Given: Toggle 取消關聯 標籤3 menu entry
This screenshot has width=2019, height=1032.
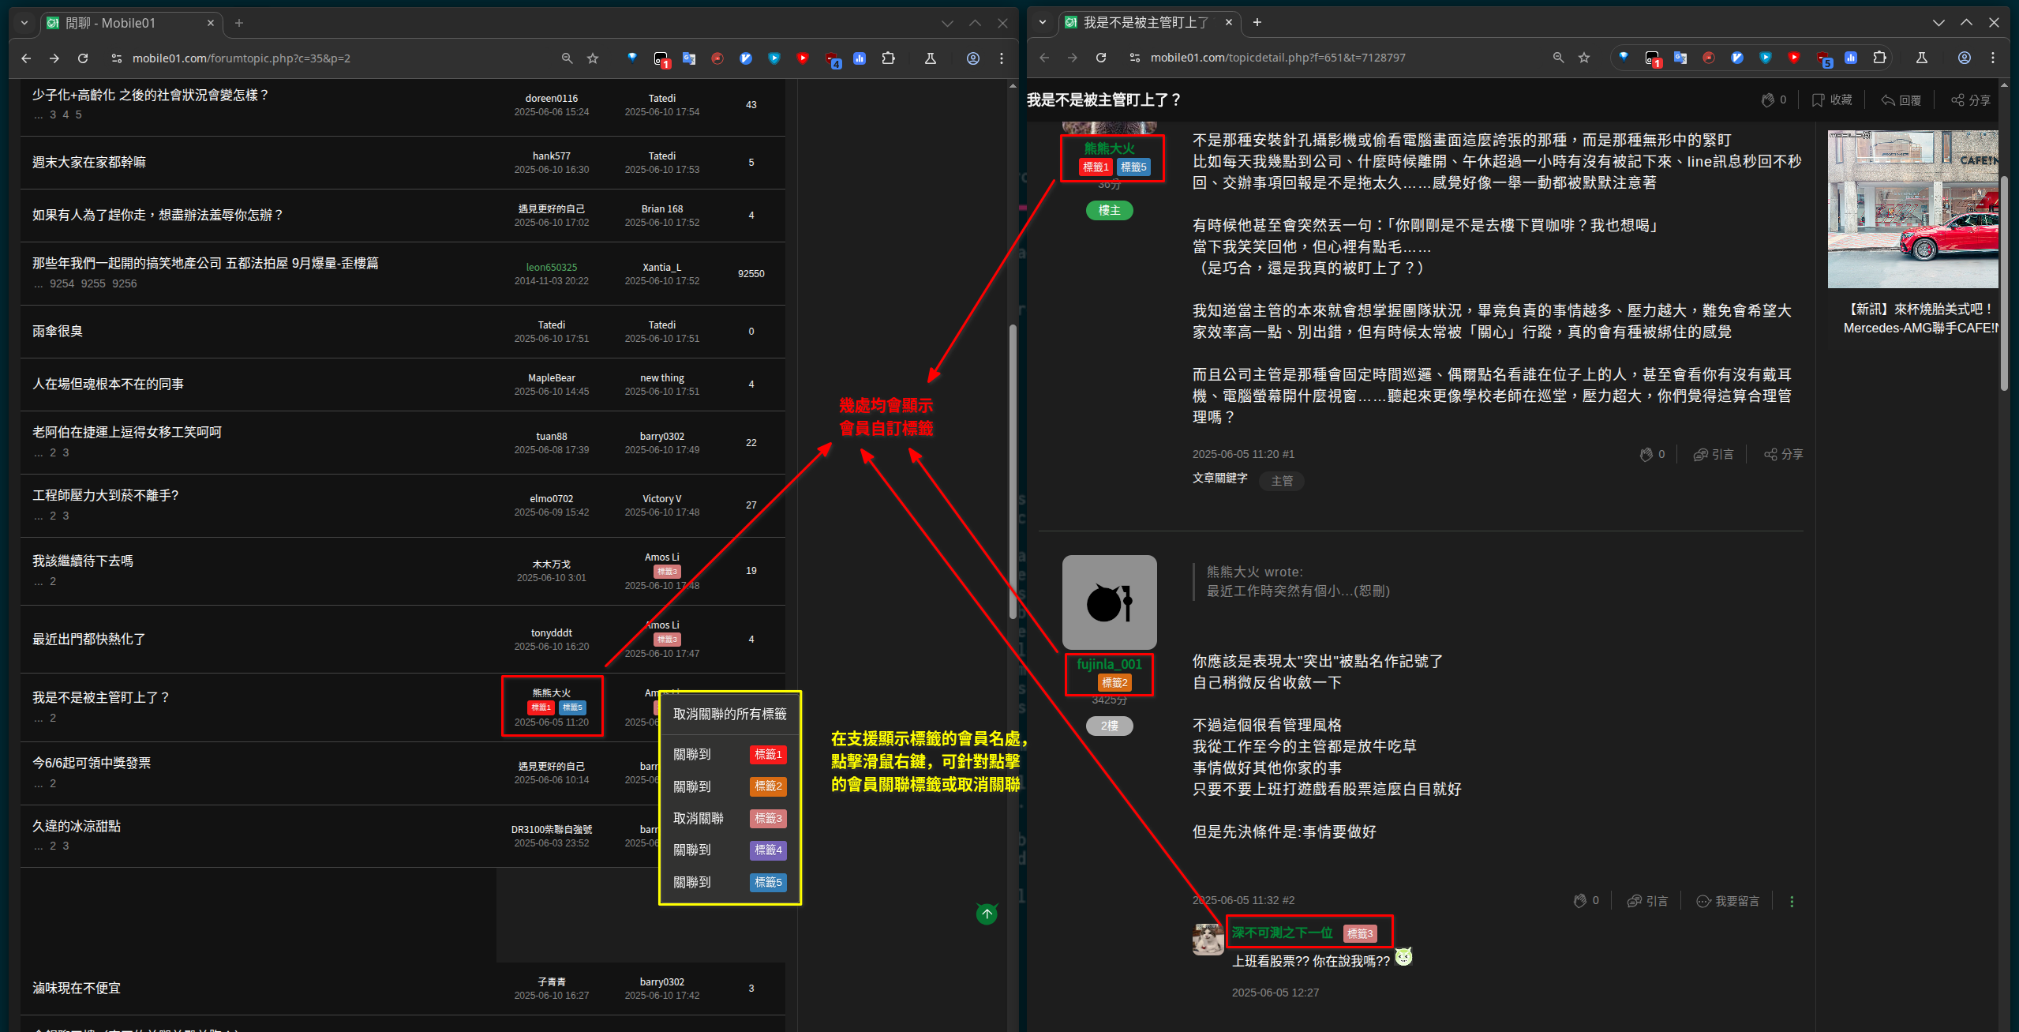Looking at the screenshot, I should 729,819.
